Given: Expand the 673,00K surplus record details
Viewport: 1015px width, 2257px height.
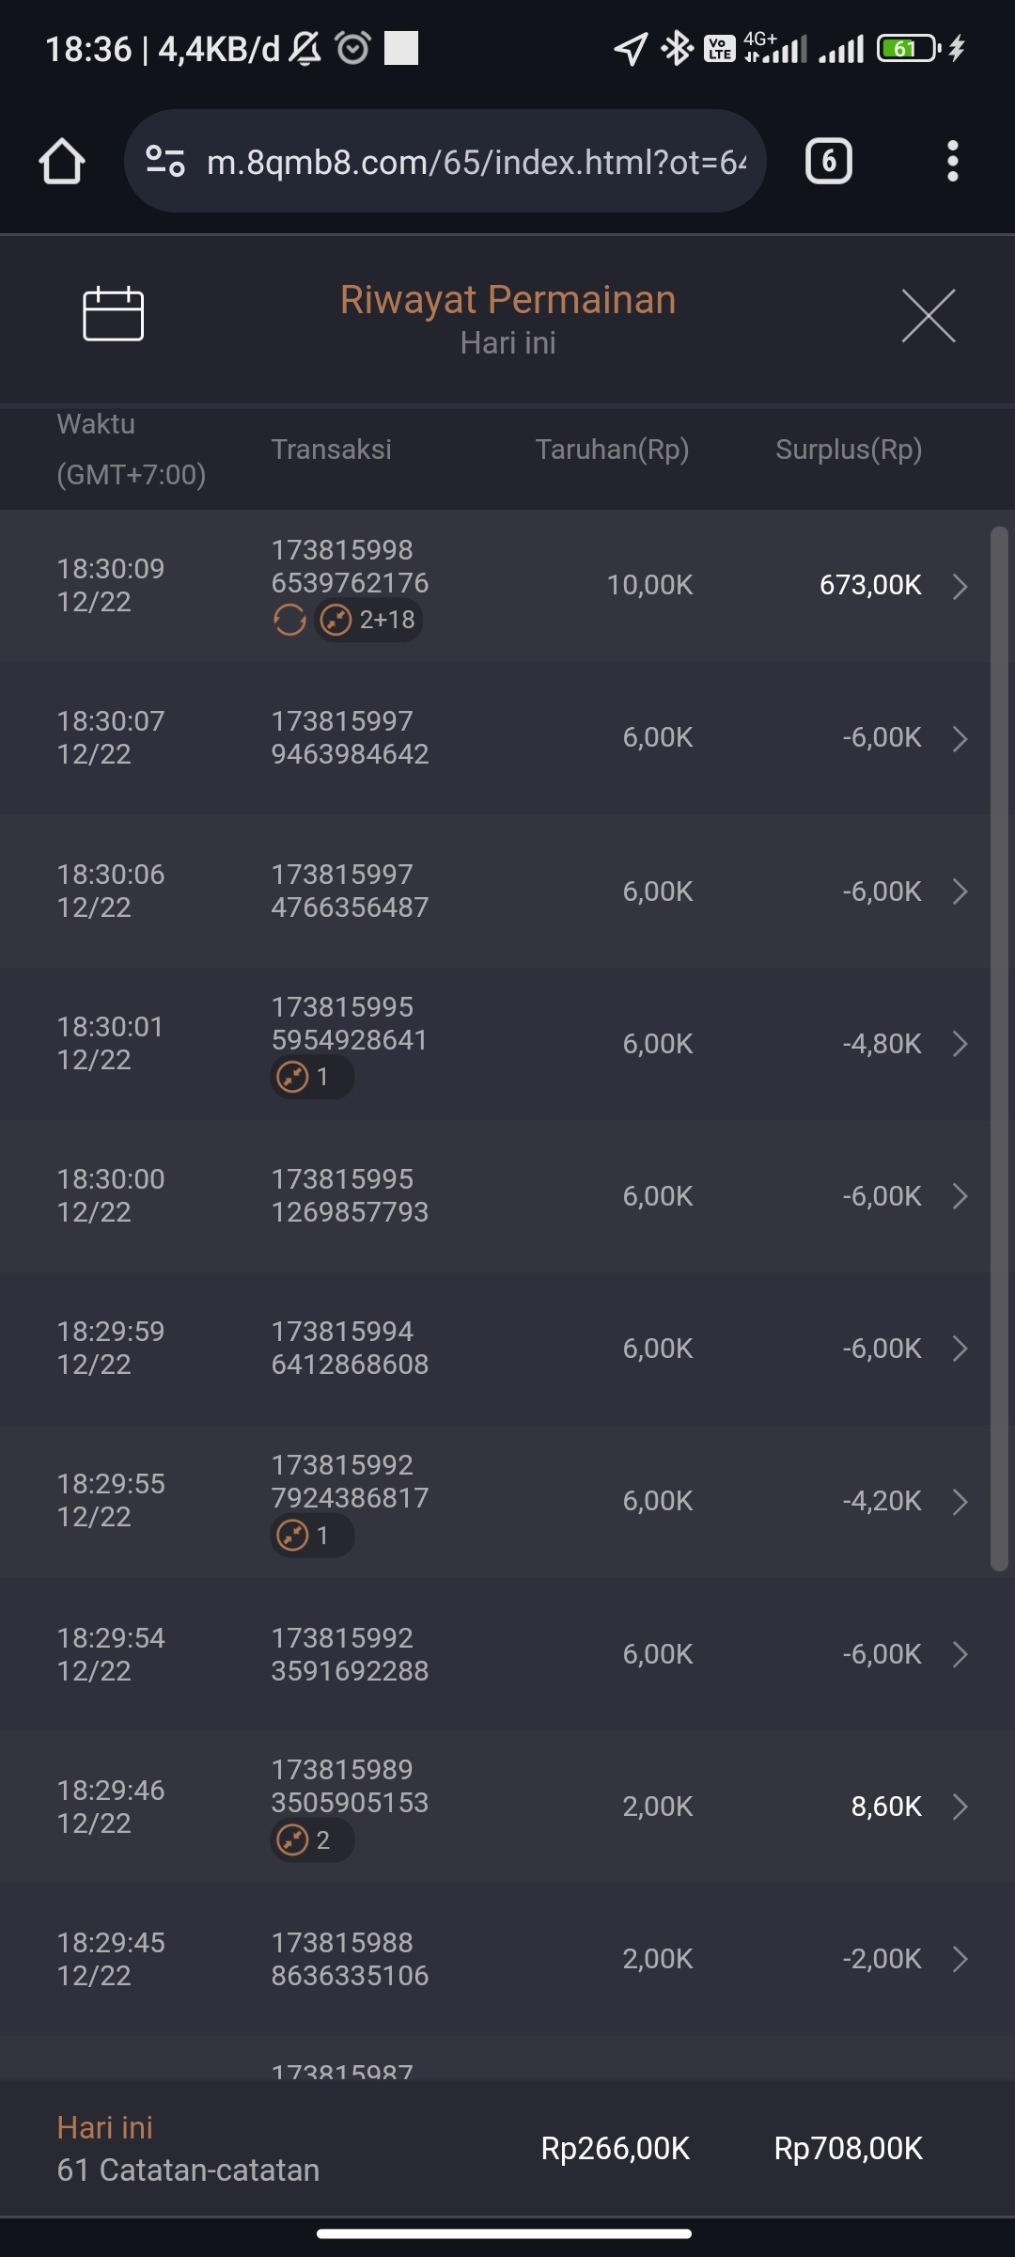Looking at the screenshot, I should [x=960, y=586].
